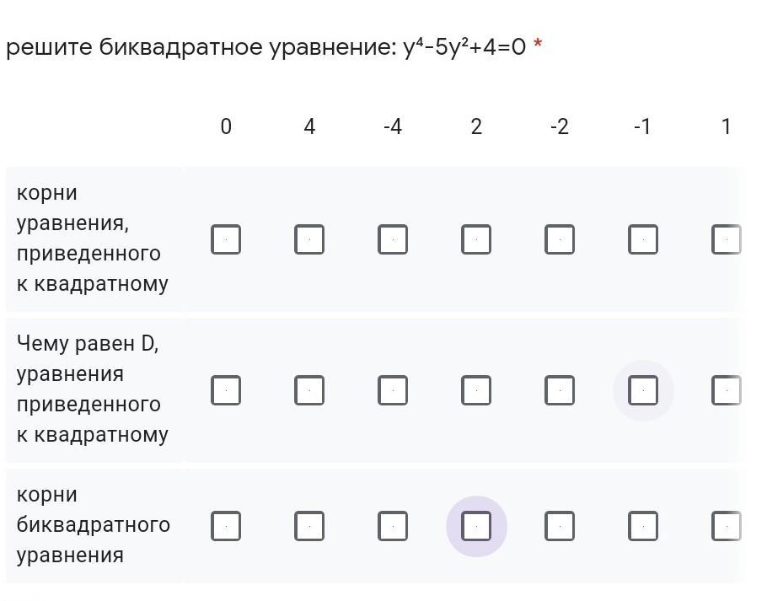Check column 0 in 'Чему равен D' row
This screenshot has width=767, height=601.
click(x=226, y=391)
